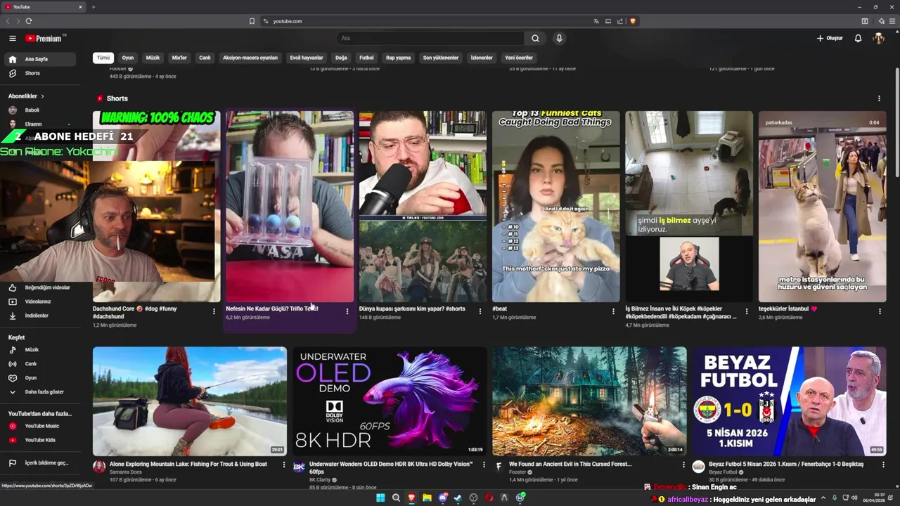Viewport: 900px width, 506px height.
Task: Select Son yüklenenler chip
Action: [441, 58]
